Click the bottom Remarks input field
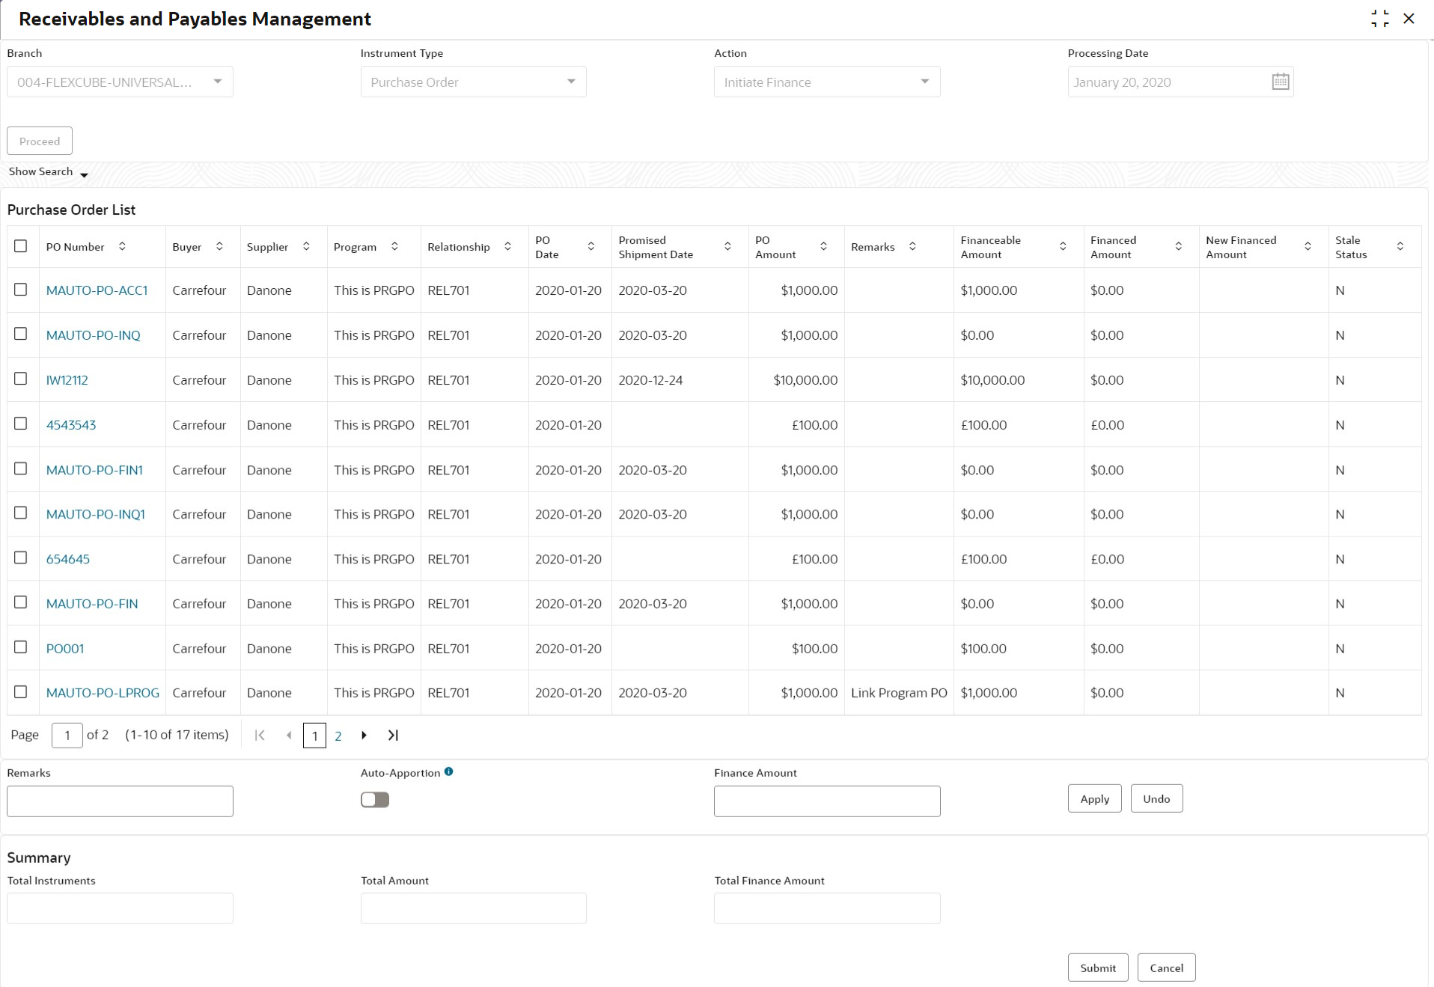1434x987 pixels. coord(120,801)
